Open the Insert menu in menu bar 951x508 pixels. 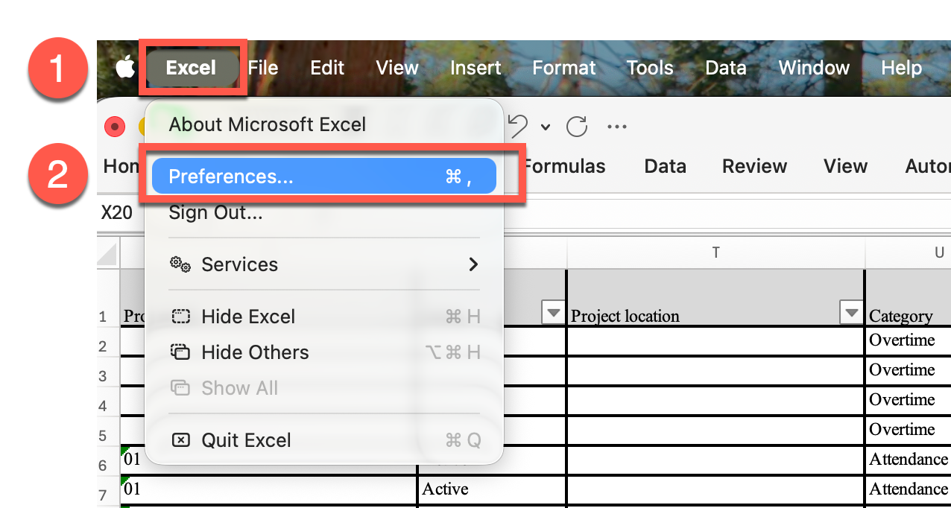pos(475,68)
